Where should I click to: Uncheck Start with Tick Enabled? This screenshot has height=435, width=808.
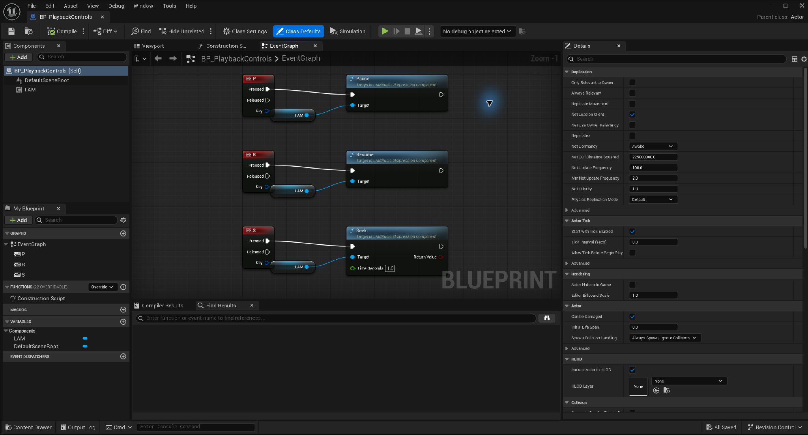[x=632, y=231]
